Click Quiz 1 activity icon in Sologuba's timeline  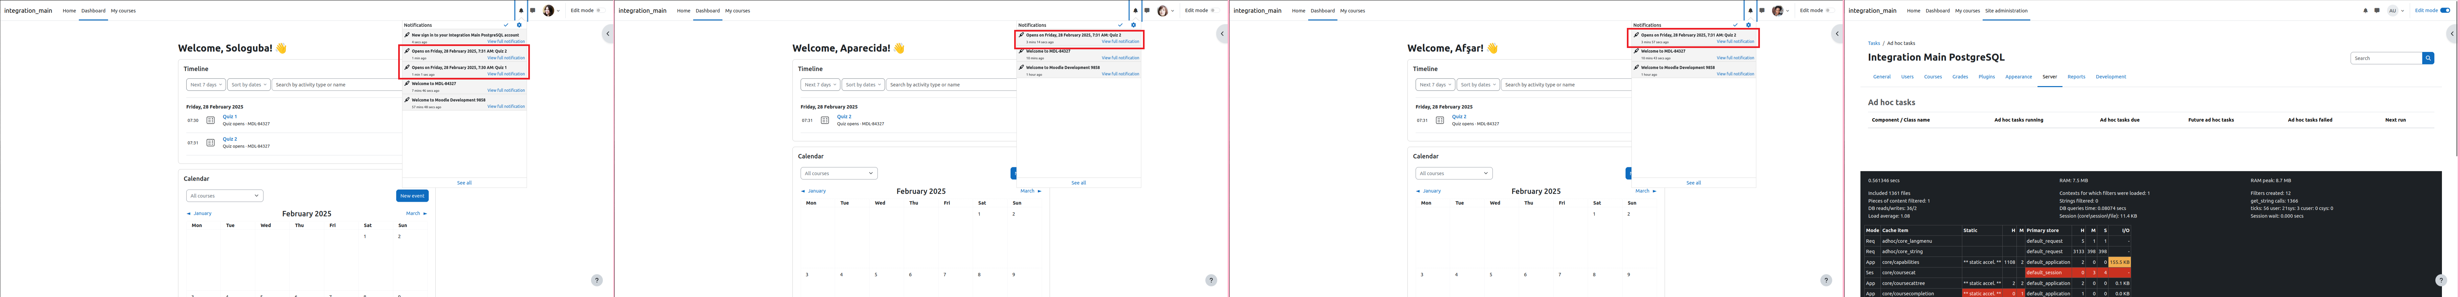[x=211, y=120]
